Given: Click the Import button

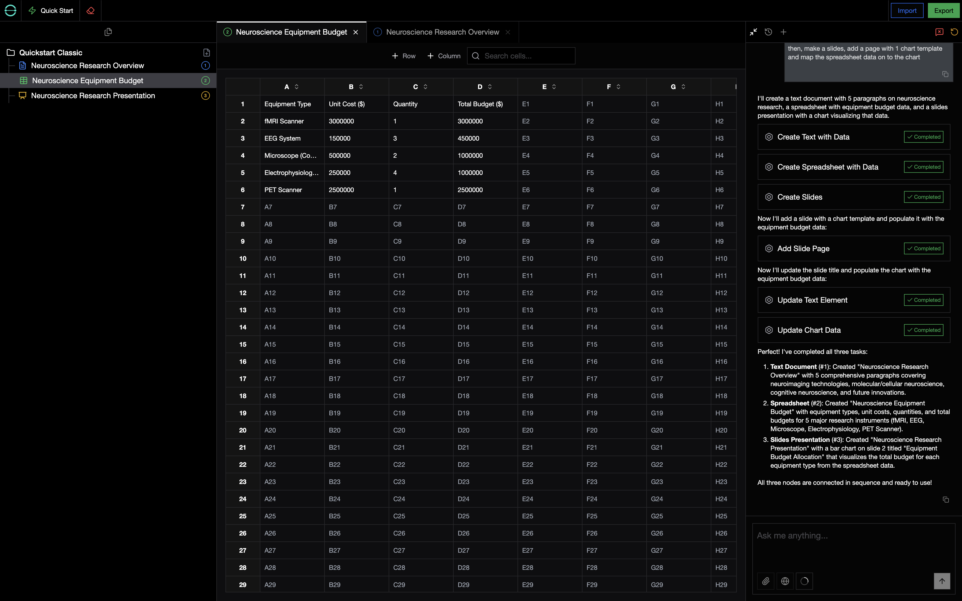Looking at the screenshot, I should [x=907, y=10].
